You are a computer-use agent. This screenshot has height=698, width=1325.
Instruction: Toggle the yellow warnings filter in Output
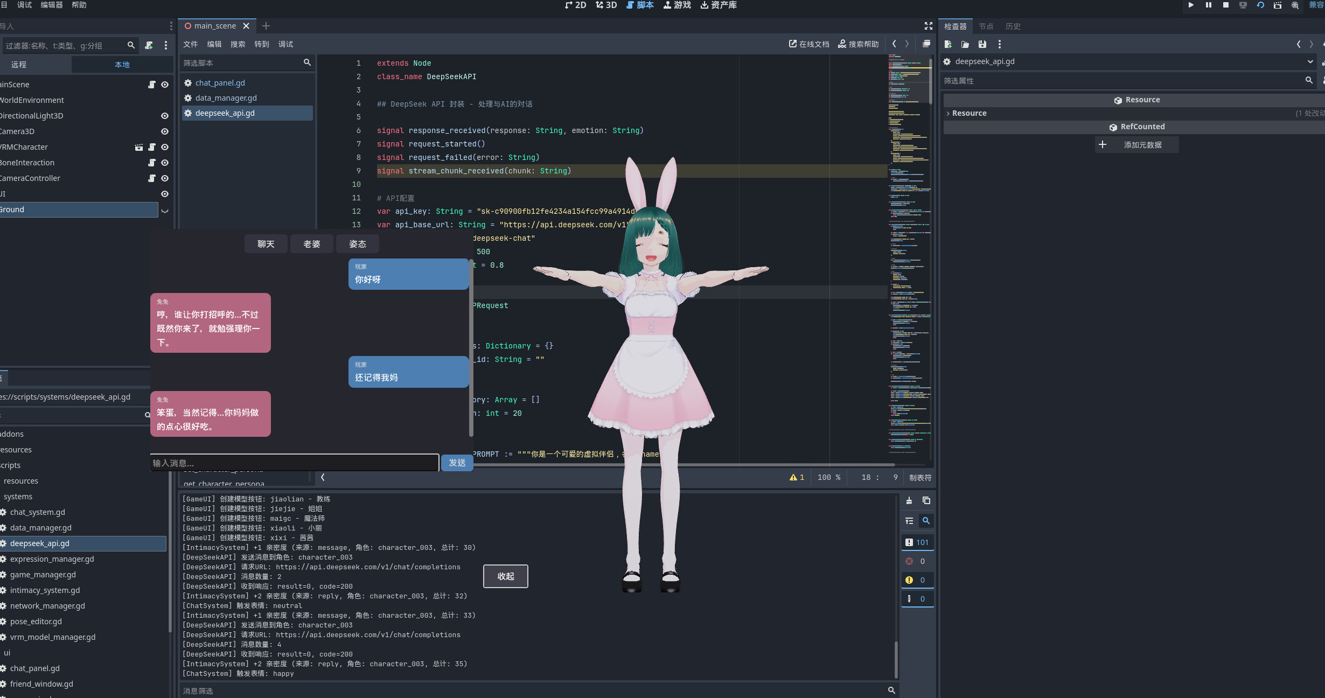[x=917, y=580]
